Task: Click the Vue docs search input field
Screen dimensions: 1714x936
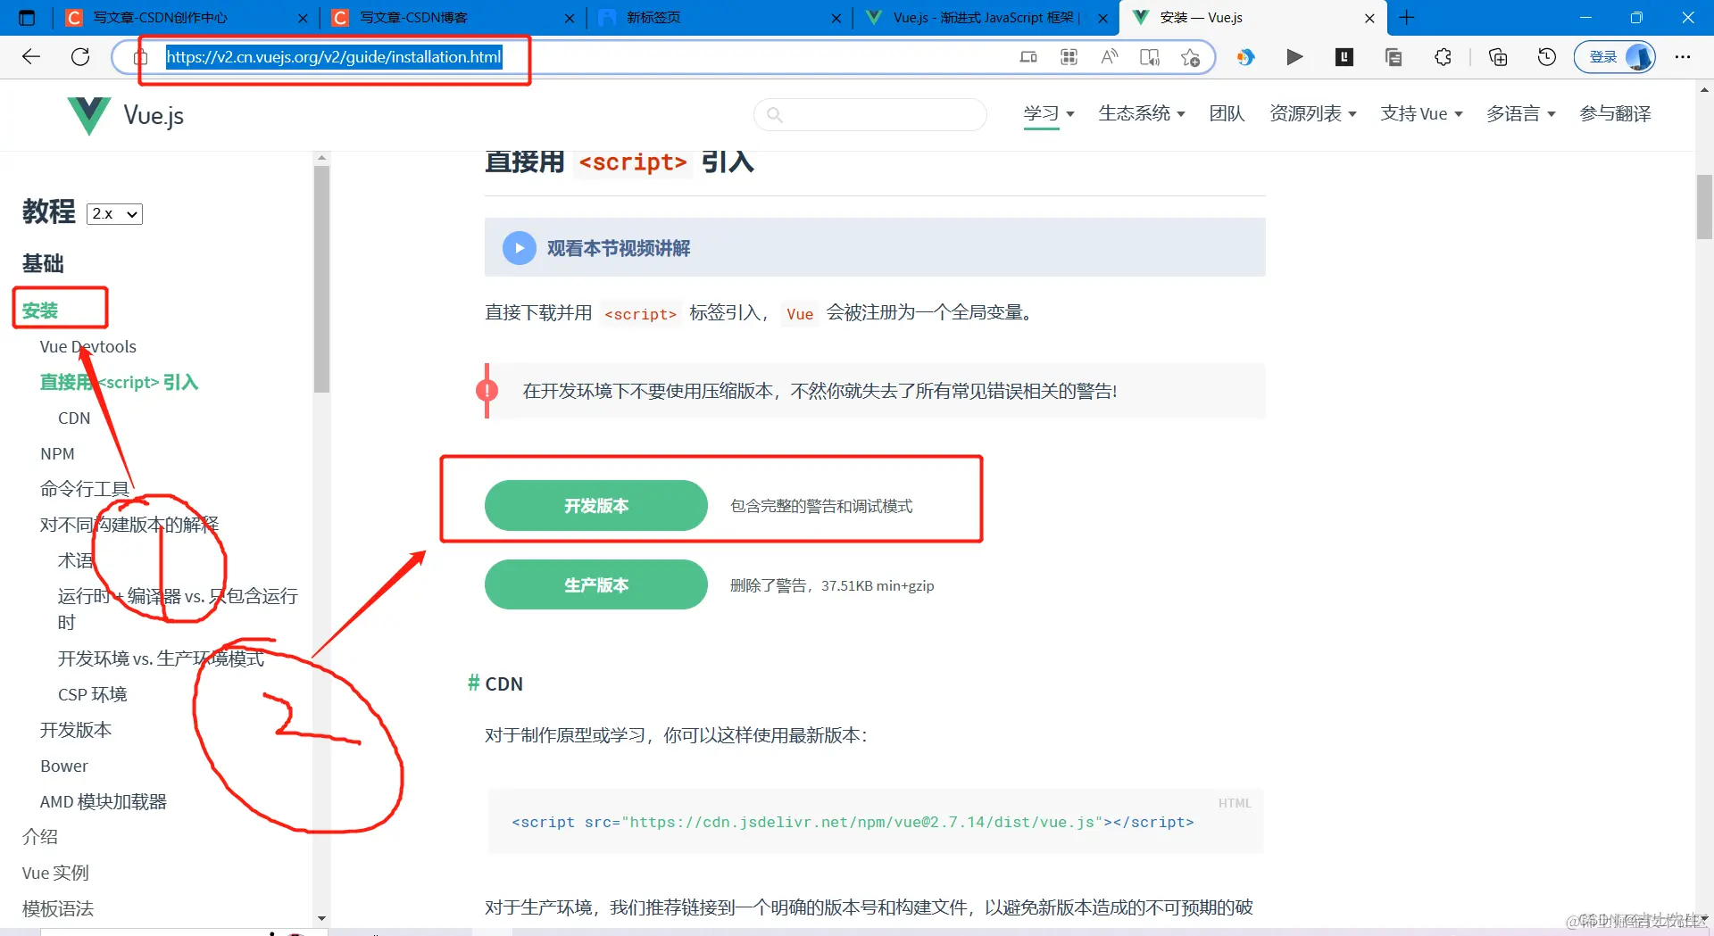Action: (870, 114)
